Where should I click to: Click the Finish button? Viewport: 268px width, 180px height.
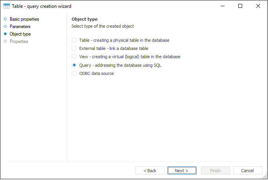coord(215,171)
